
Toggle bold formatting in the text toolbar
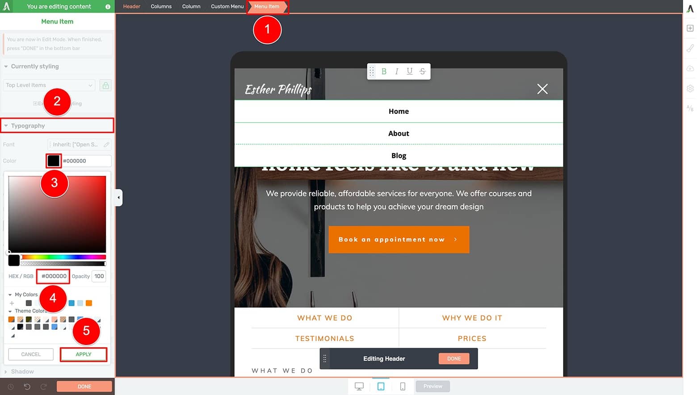tap(383, 71)
